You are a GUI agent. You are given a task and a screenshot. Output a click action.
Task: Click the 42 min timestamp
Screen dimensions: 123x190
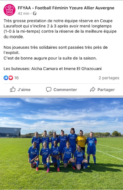(24, 13)
